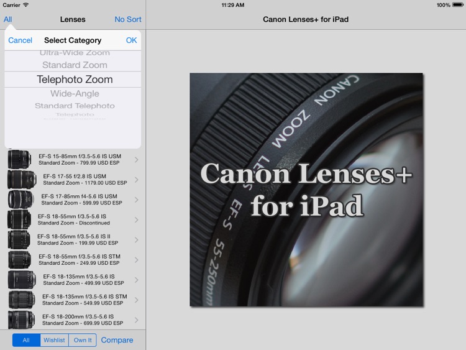The width and height of the screenshot is (466, 350).
Task: Cancel the Select Category popover
Action: 21,40
